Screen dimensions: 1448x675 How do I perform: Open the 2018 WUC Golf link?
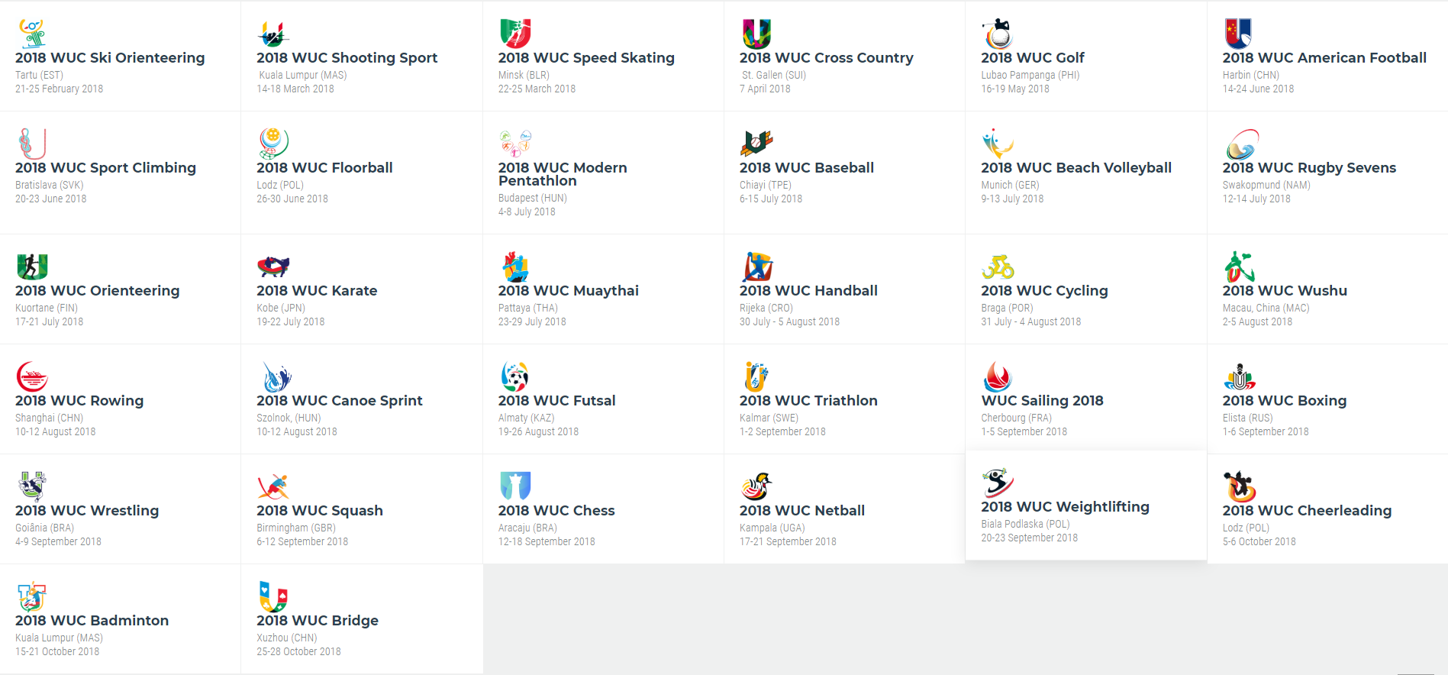point(1033,58)
